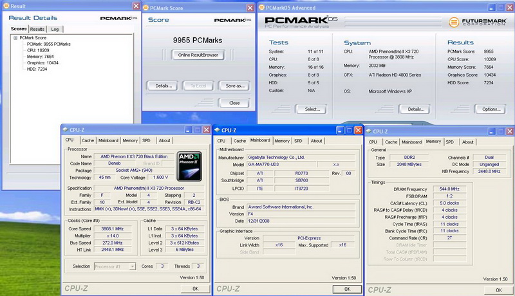The image size is (515, 296).
Task: Click the Multiplier x 14.0 field
Action: [x=112, y=236]
